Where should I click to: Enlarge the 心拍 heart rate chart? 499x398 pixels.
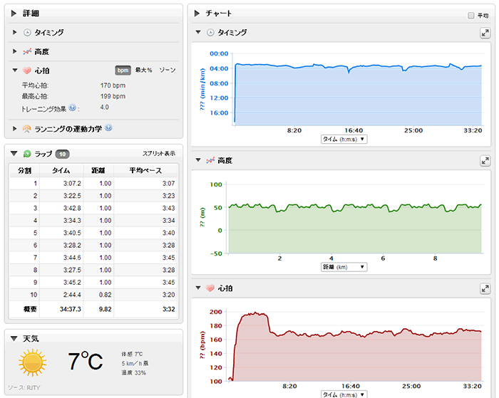pyautogui.click(x=485, y=289)
